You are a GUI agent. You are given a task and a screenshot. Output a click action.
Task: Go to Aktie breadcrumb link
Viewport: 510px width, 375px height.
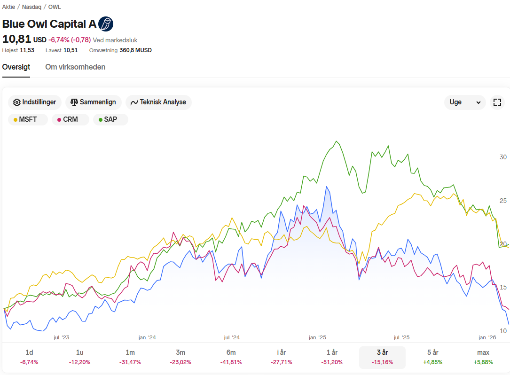[x=8, y=7]
